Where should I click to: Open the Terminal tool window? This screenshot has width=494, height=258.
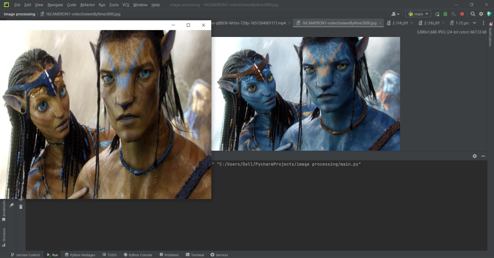195,255
